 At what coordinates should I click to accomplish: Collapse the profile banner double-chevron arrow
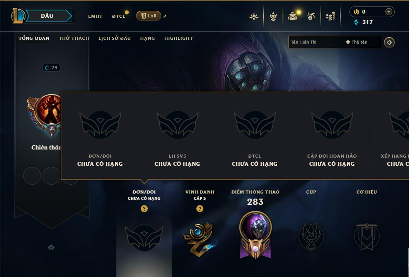click(51, 247)
